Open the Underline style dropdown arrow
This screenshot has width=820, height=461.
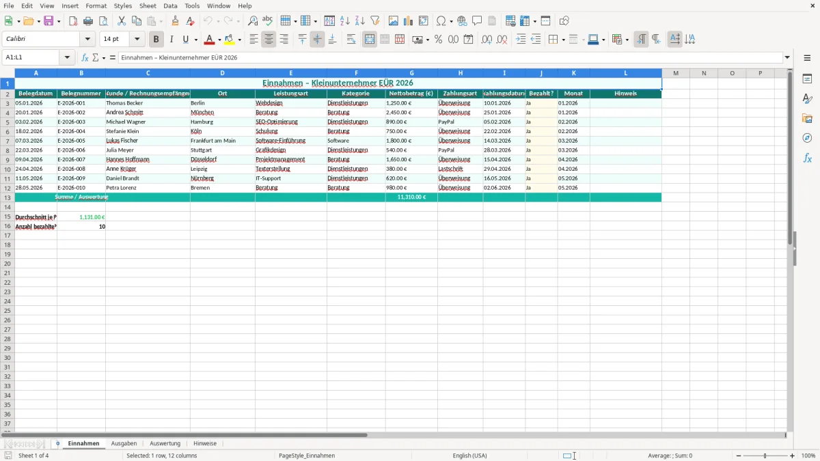click(x=195, y=40)
